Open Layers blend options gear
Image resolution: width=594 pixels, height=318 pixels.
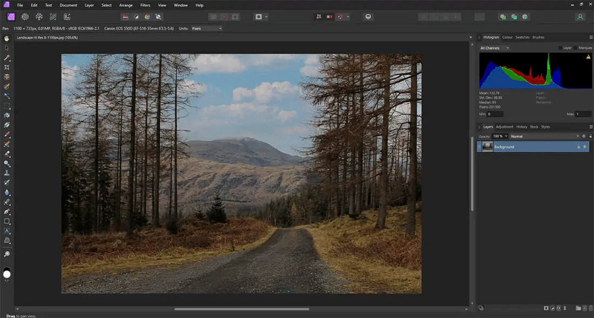(x=584, y=136)
